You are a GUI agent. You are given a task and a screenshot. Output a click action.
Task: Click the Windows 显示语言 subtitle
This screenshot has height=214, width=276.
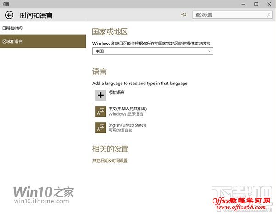[126, 114]
